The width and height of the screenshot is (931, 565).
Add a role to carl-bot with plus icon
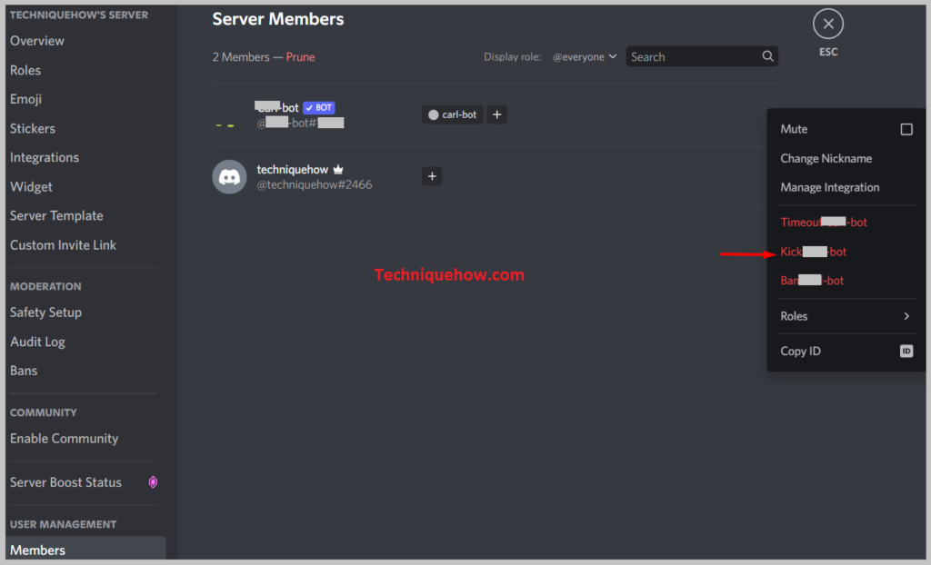tap(497, 114)
